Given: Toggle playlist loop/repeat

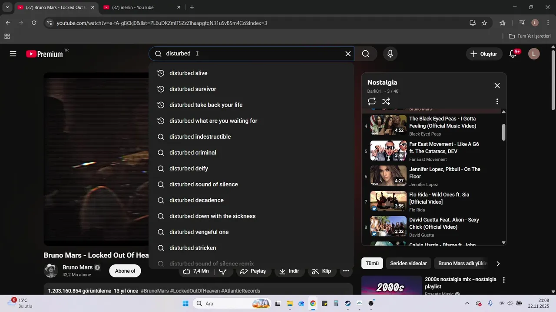Looking at the screenshot, I should 372,101.
